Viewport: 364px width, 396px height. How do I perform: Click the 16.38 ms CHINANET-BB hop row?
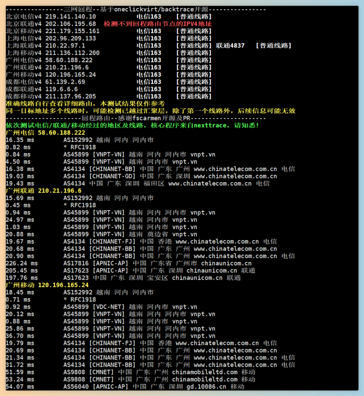(150, 169)
